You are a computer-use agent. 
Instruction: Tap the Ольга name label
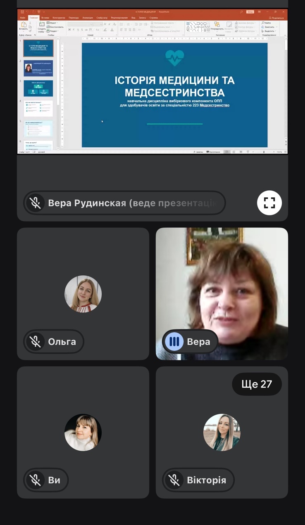coord(62,342)
